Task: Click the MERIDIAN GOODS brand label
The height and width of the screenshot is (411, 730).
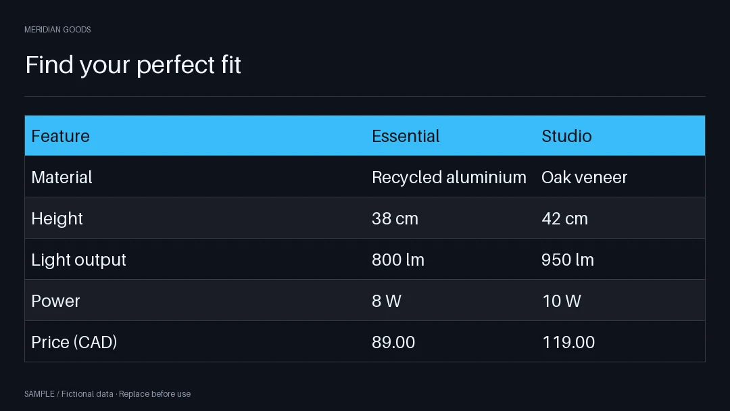Action: click(x=57, y=30)
